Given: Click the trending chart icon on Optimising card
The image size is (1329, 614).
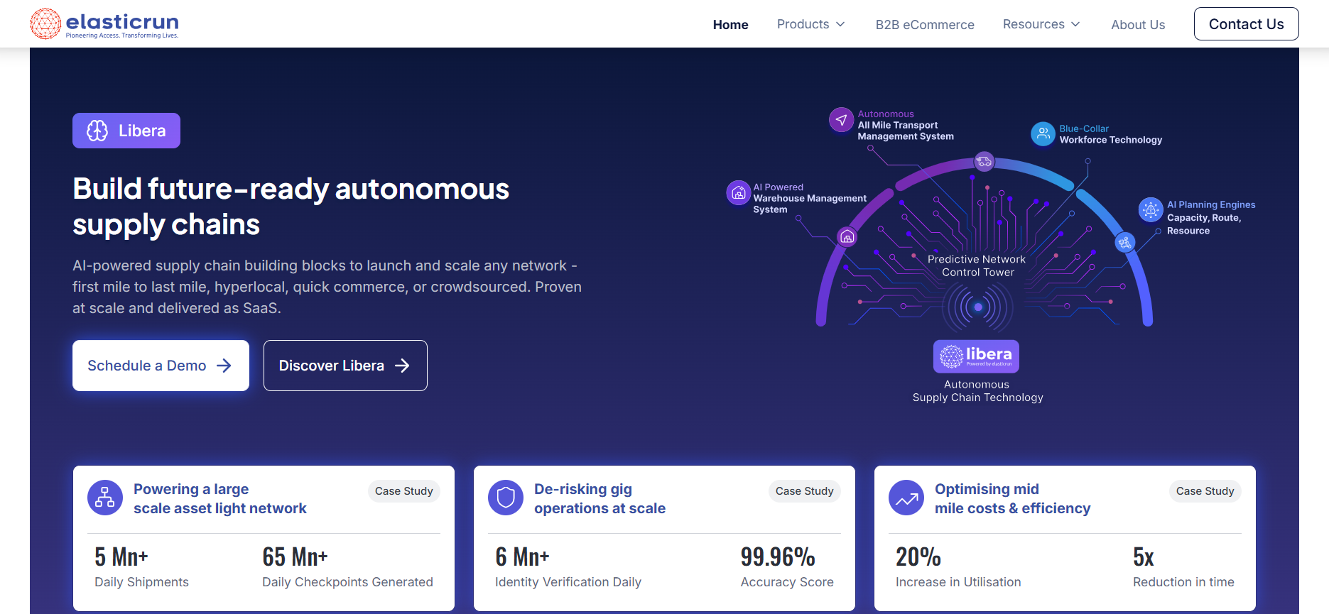Looking at the screenshot, I should point(906,498).
